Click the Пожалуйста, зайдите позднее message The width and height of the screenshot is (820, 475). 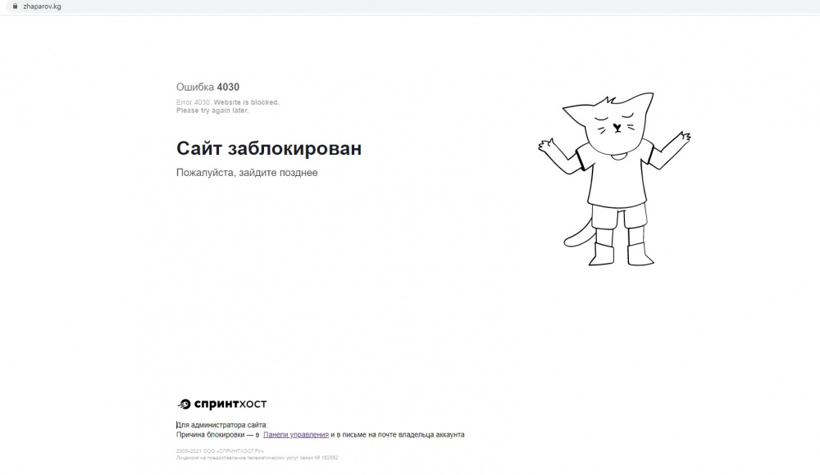[x=247, y=173]
